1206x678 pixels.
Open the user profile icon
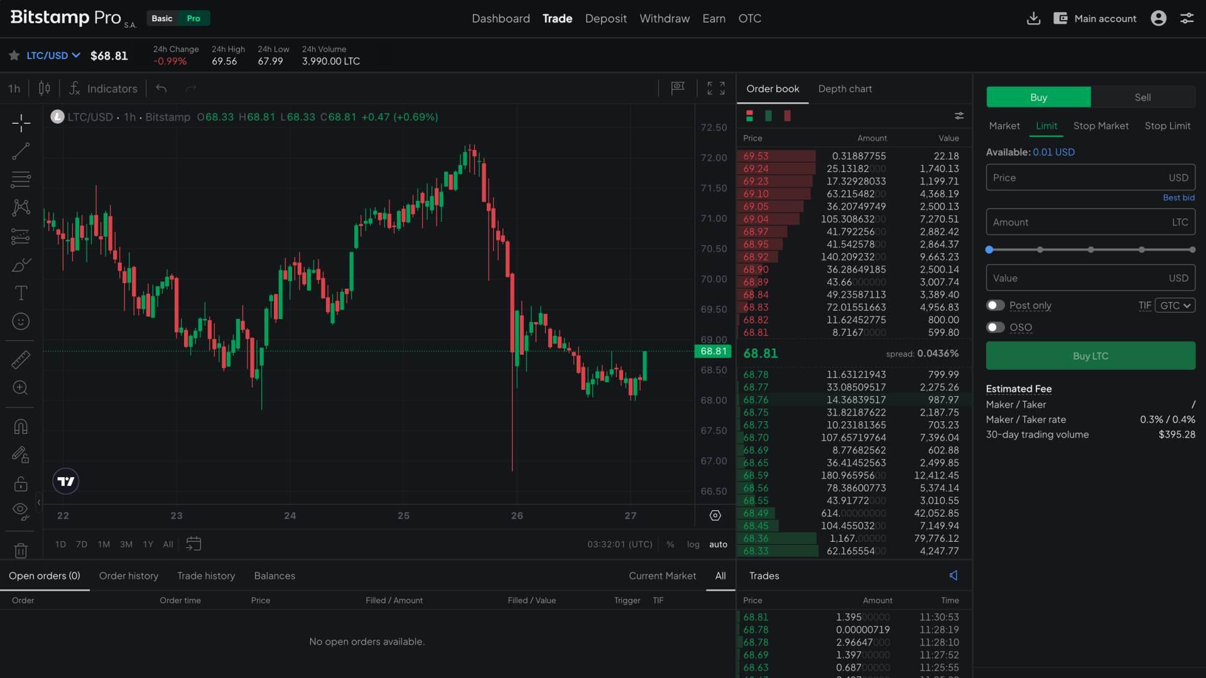pyautogui.click(x=1159, y=18)
